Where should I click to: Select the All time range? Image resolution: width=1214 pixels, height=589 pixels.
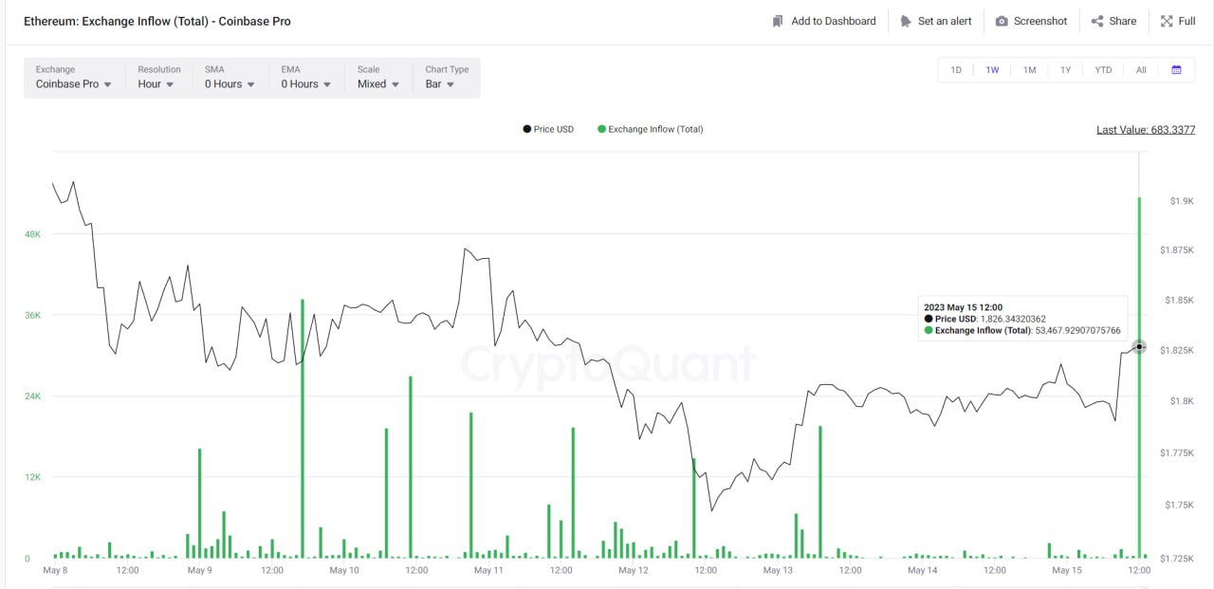tap(1141, 70)
